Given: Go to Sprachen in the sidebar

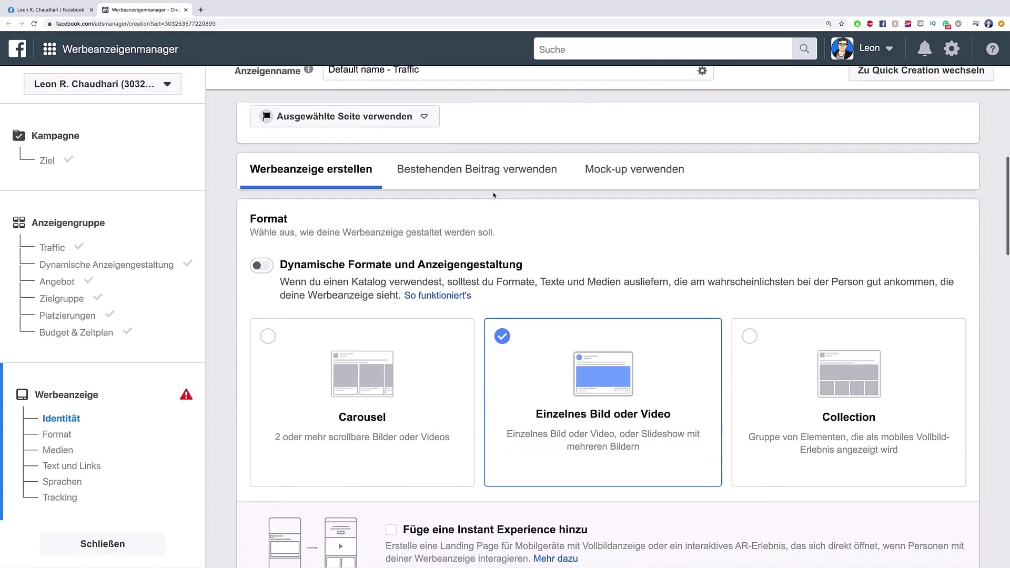Looking at the screenshot, I should pyautogui.click(x=62, y=481).
